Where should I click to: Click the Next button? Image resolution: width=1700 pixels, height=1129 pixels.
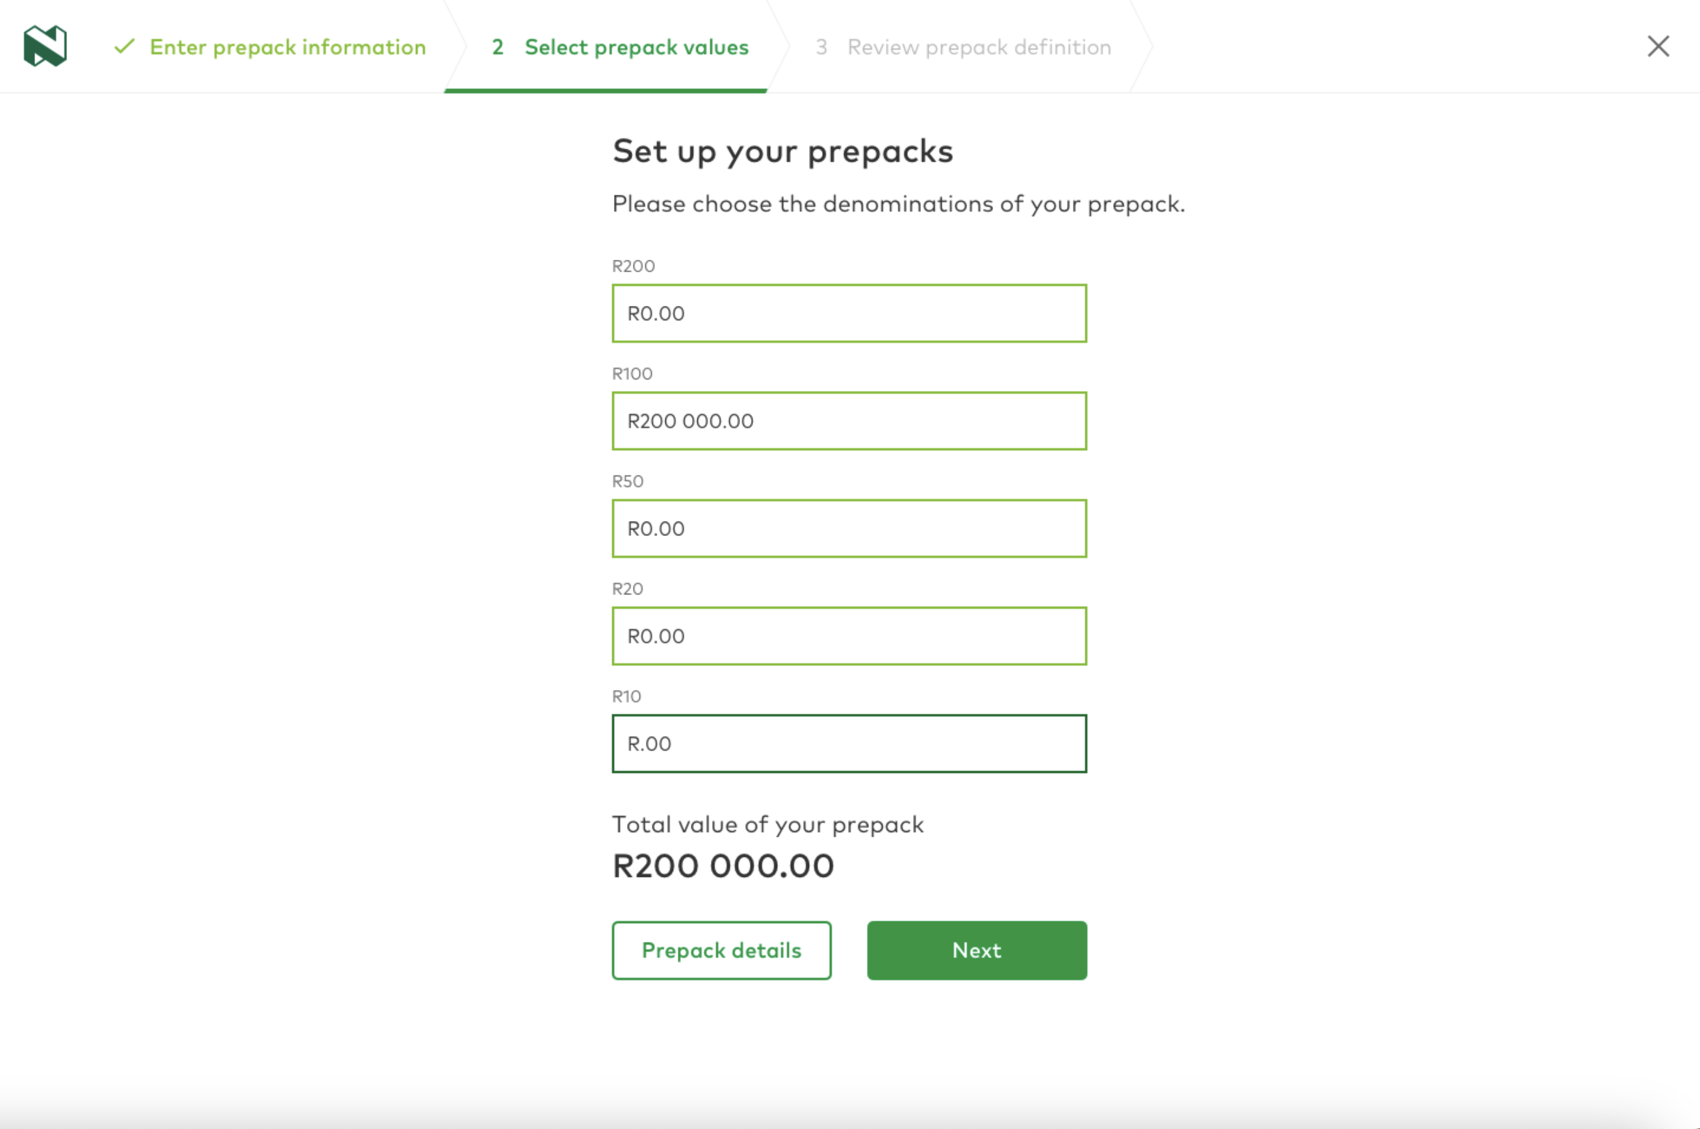pyautogui.click(x=976, y=950)
